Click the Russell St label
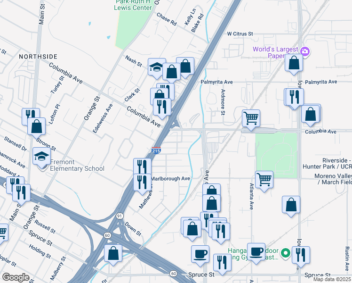Screen dimensions: 352x283 coord(45,226)
